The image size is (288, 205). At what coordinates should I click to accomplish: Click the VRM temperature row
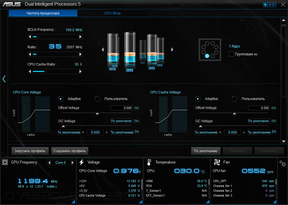[176, 181]
